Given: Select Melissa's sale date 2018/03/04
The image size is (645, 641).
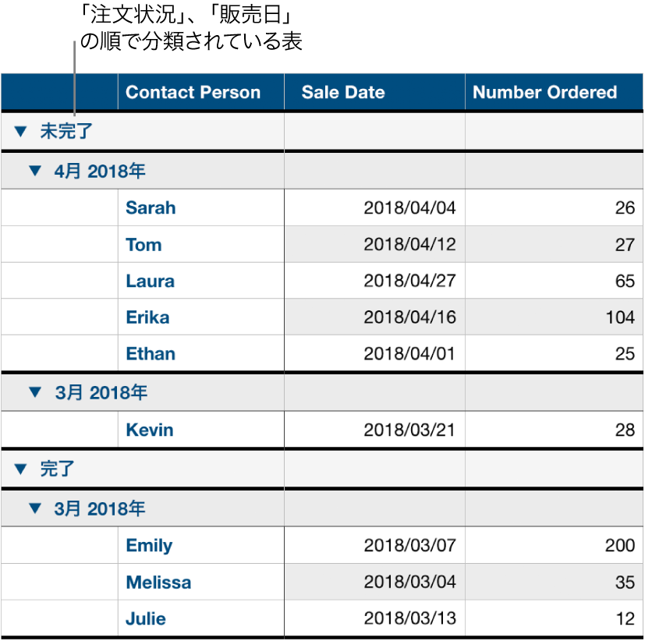Looking at the screenshot, I should 409,583.
